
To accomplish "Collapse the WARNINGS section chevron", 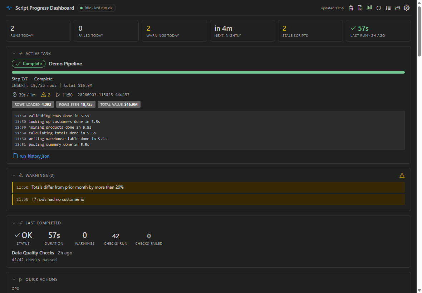I will (14, 175).
